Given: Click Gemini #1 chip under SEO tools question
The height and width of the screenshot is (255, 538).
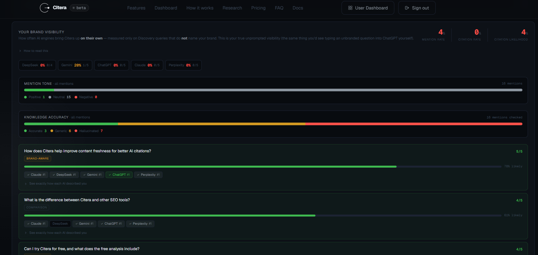Looking at the screenshot, I should pos(84,224).
